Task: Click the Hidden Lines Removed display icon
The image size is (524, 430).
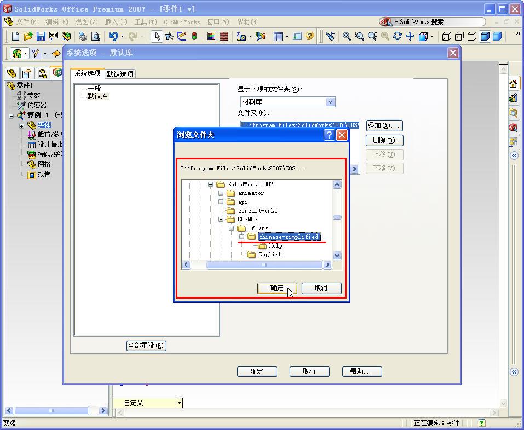Action: 472,36
